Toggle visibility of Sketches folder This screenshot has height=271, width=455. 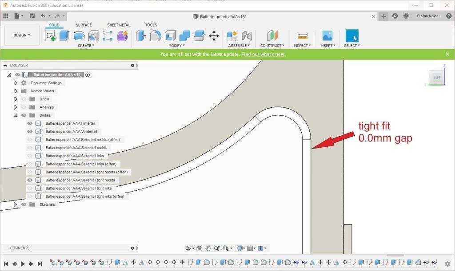coord(24,204)
